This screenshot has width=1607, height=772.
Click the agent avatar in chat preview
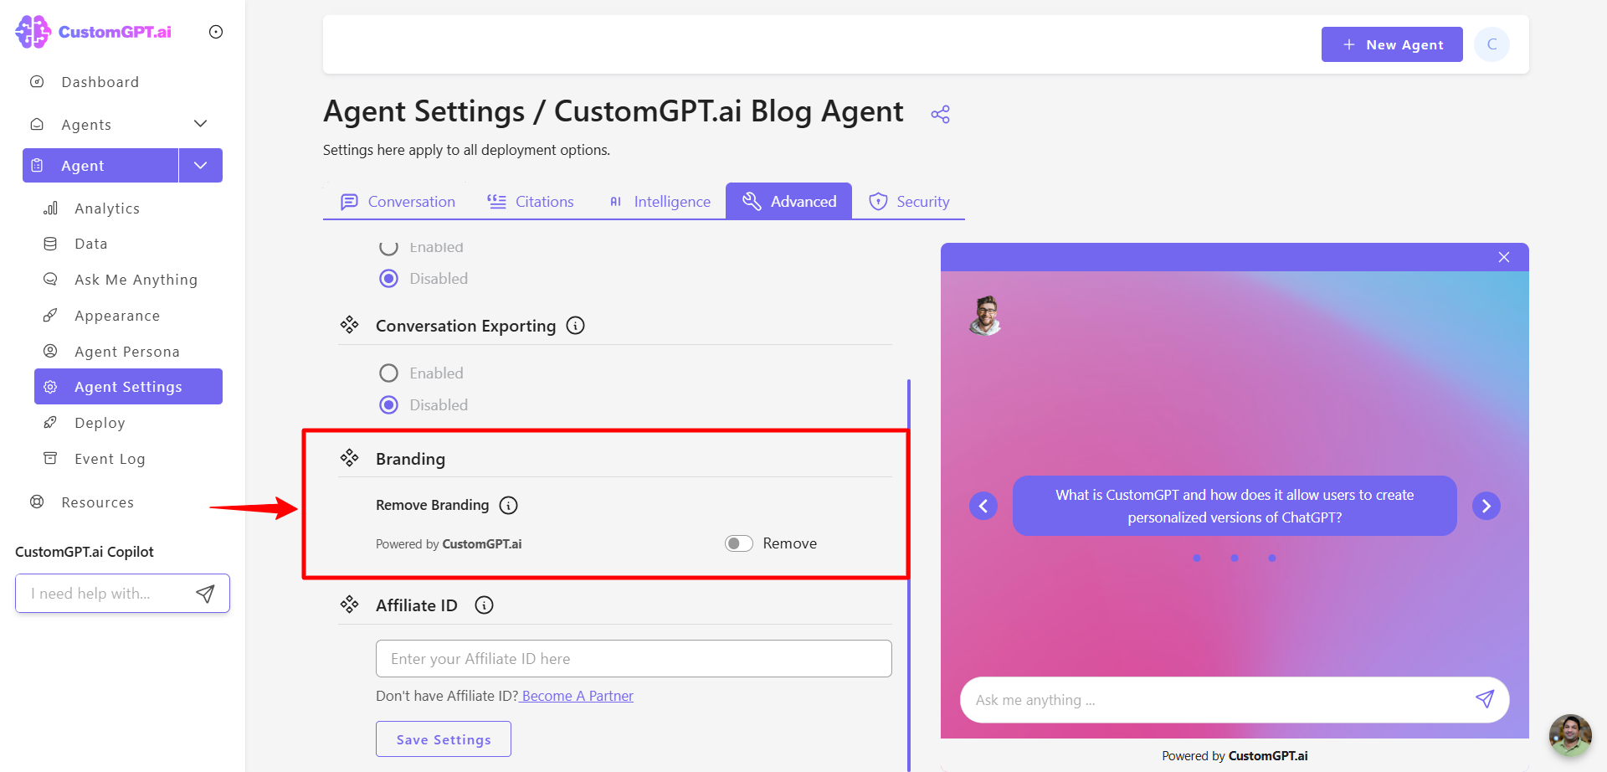click(986, 315)
